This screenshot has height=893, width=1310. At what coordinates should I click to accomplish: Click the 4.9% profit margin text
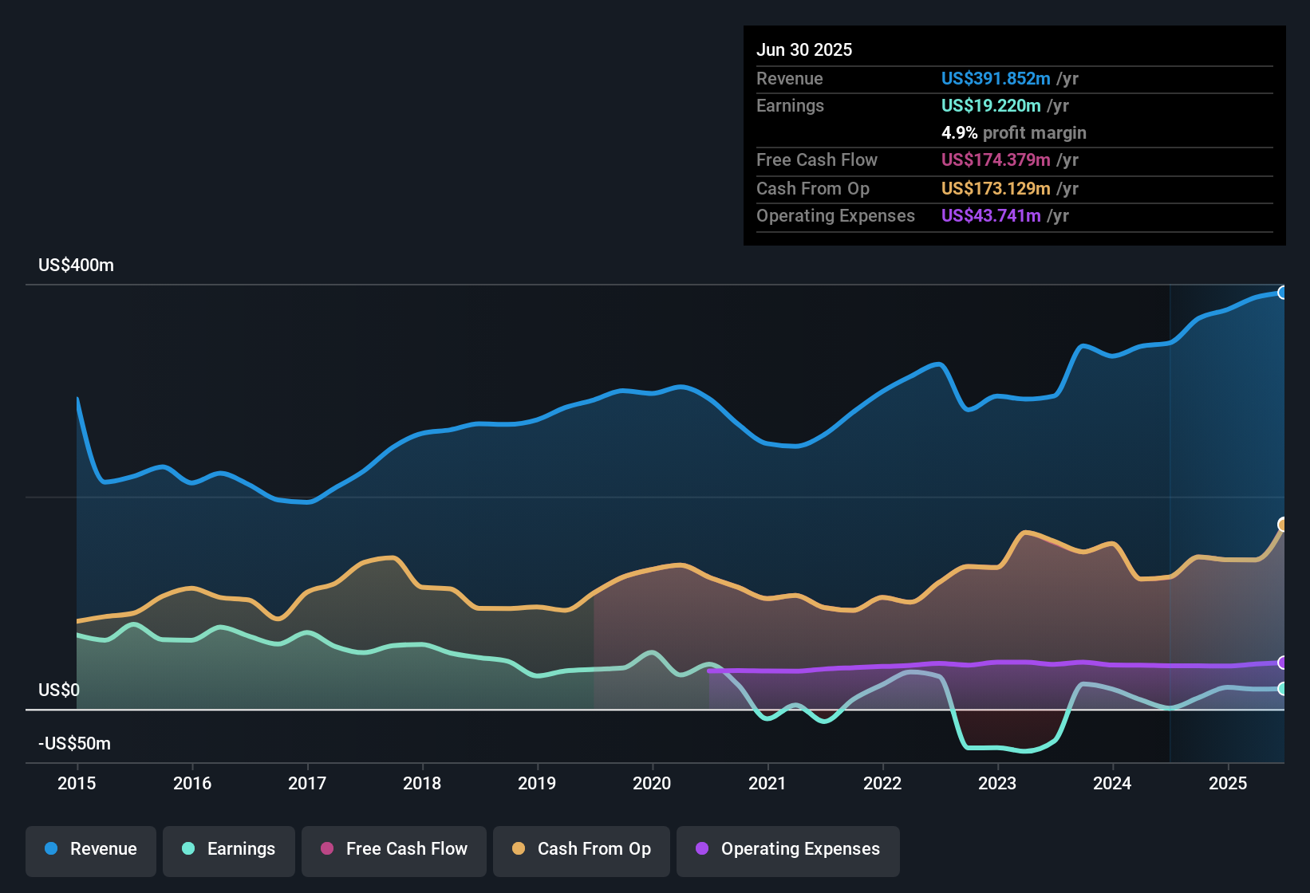(x=1014, y=133)
